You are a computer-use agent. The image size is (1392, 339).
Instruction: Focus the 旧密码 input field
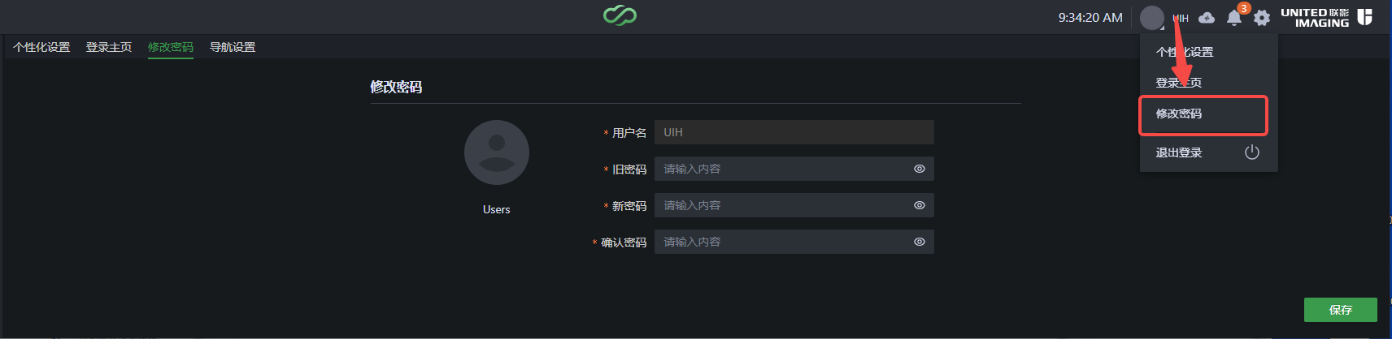coord(794,169)
